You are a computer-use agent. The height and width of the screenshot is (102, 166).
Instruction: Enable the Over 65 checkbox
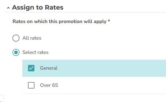(31, 85)
